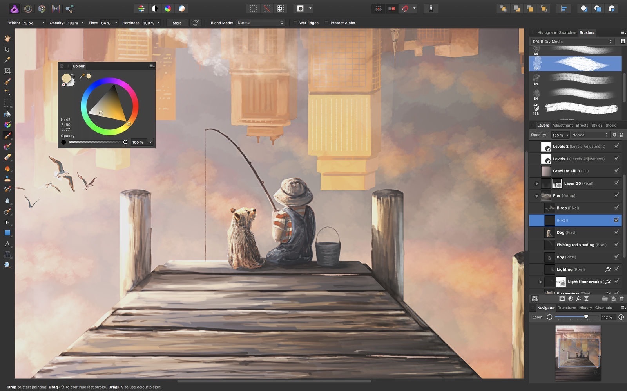Choose the Artistic Text tool

coord(7,244)
